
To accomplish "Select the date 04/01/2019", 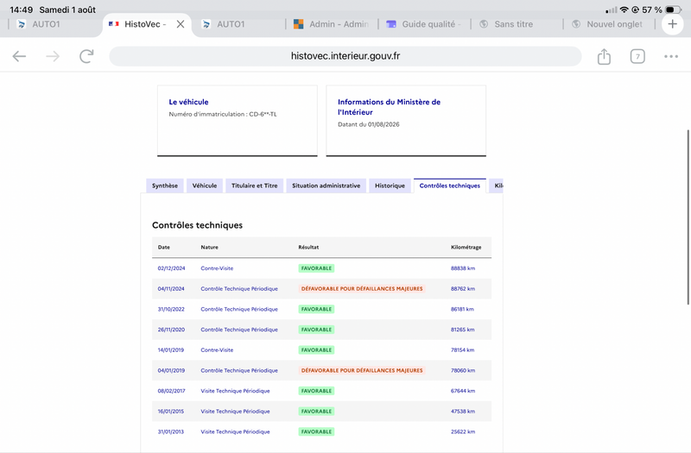I will [x=171, y=371].
